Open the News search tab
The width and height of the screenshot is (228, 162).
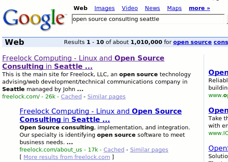[x=152, y=8]
